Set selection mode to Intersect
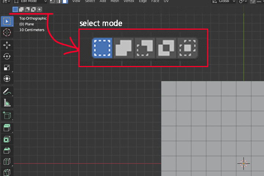This screenshot has width=264, height=176. [39, 10]
